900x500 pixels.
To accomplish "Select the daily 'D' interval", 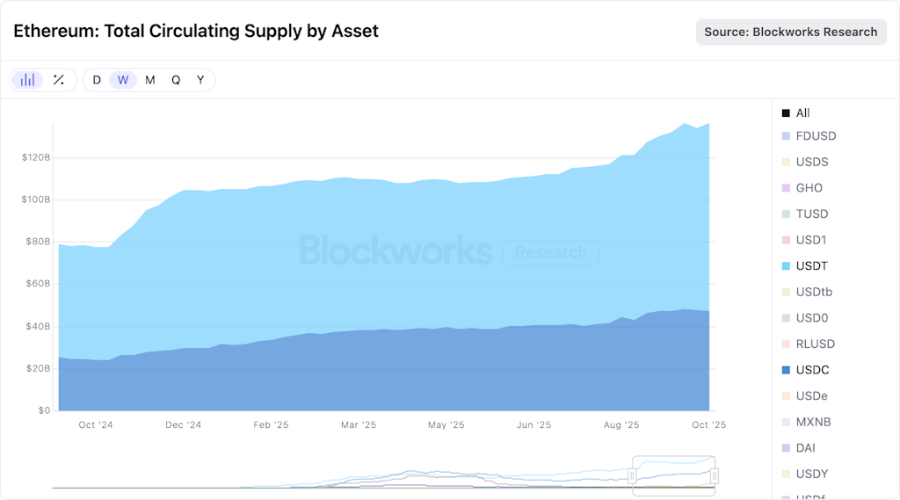I will click(97, 80).
